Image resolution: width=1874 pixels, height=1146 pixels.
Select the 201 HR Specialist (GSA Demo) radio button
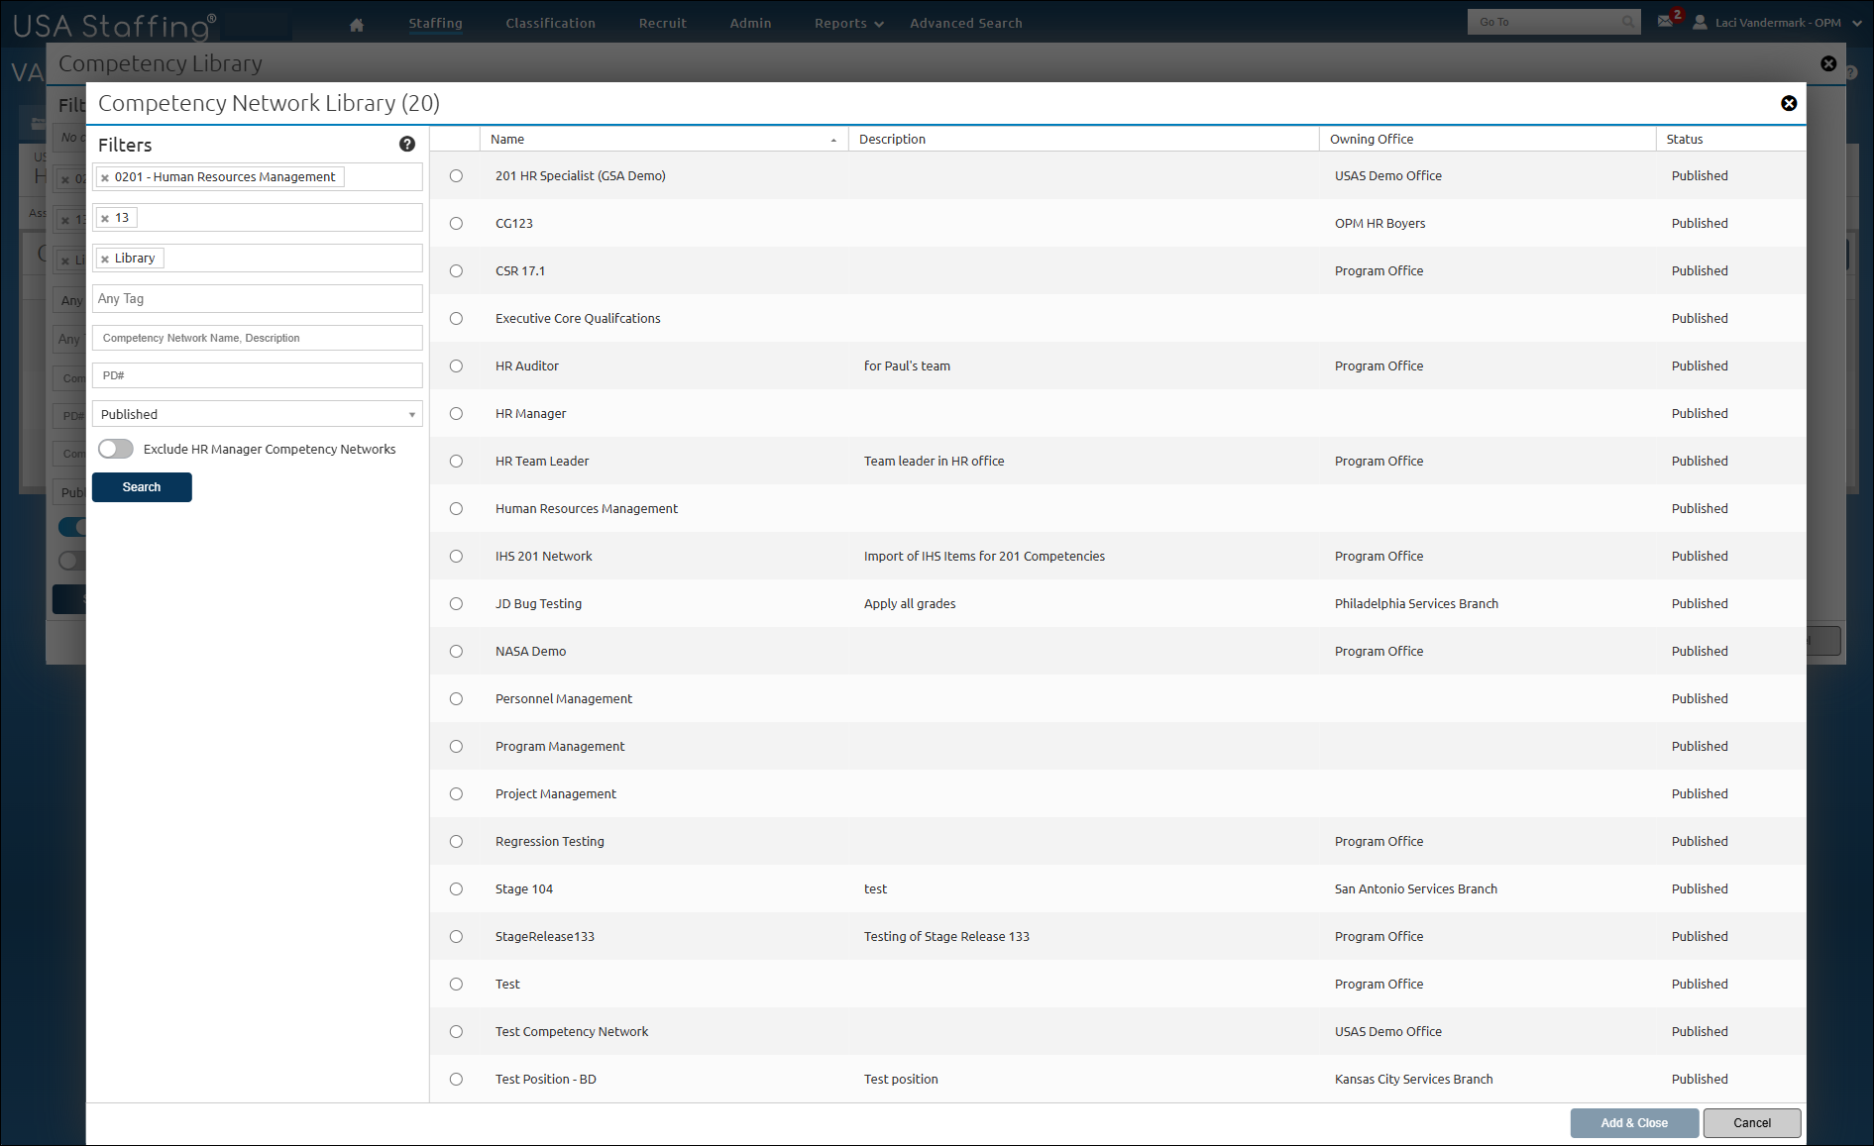point(456,175)
